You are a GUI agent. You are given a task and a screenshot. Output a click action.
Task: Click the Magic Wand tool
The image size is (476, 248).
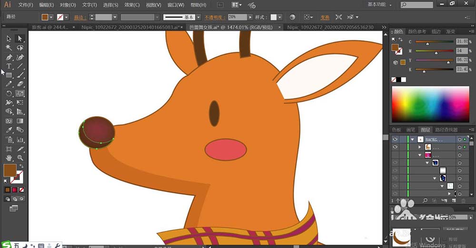[9, 48]
